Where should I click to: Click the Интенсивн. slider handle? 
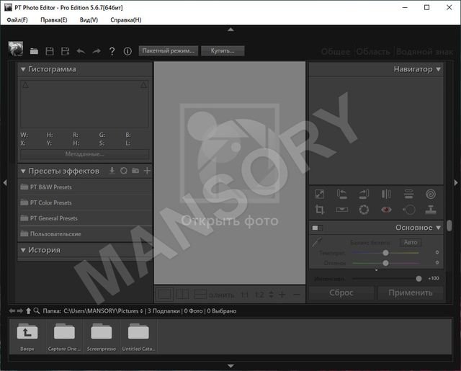[x=419, y=278]
